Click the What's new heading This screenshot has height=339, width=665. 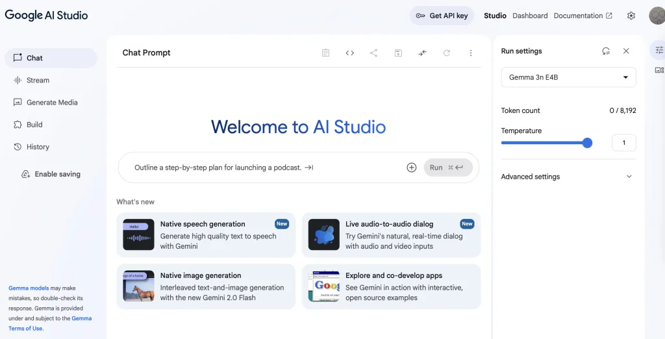click(x=135, y=202)
